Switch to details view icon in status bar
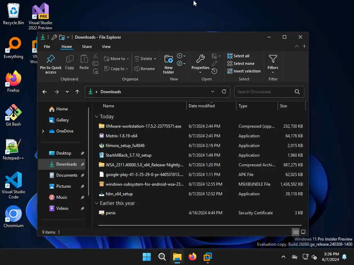Screen dimensions: 354x265 click(296, 232)
